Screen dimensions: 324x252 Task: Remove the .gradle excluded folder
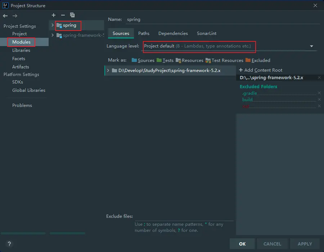319,93
